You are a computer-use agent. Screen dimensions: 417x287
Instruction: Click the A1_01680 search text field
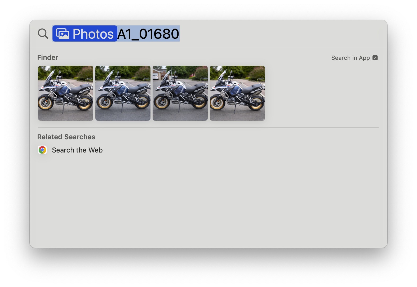pos(148,34)
